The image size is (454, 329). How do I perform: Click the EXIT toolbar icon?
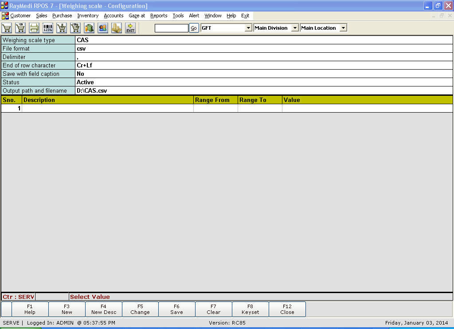tap(130, 28)
